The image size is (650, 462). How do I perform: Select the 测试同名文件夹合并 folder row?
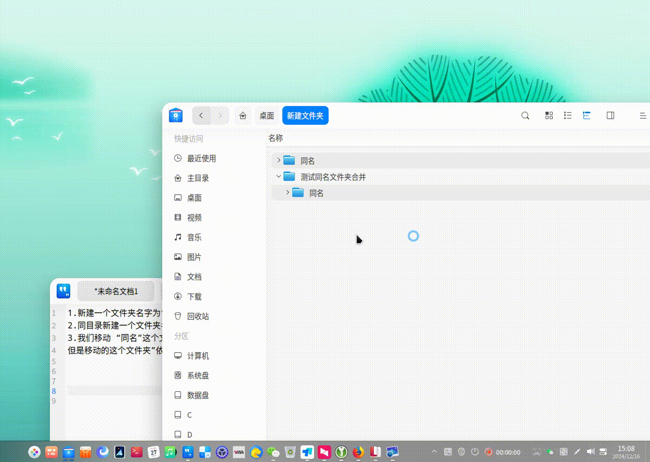(461, 177)
